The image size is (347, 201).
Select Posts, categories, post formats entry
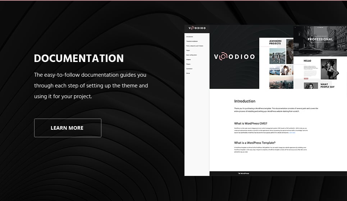point(195,46)
